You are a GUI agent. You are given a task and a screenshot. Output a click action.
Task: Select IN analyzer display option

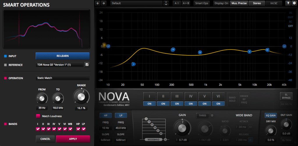tap(291, 13)
